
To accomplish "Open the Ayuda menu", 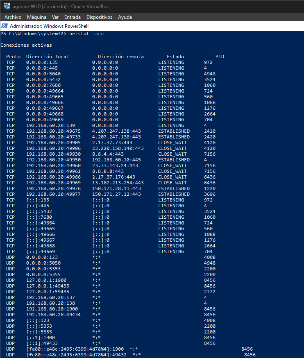I will pyautogui.click(x=125, y=17).
